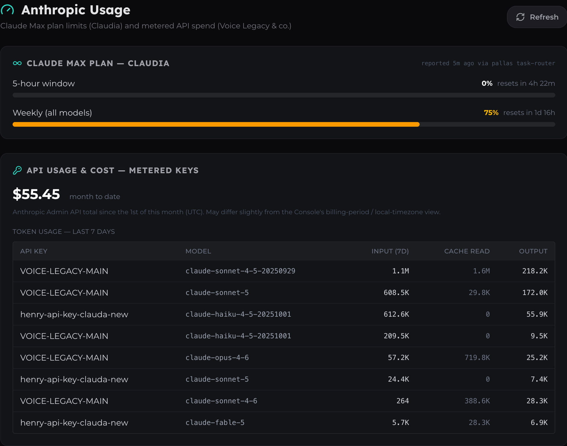Image resolution: width=567 pixels, height=446 pixels.
Task: Click the key icon for API Usage
Action: tap(17, 170)
